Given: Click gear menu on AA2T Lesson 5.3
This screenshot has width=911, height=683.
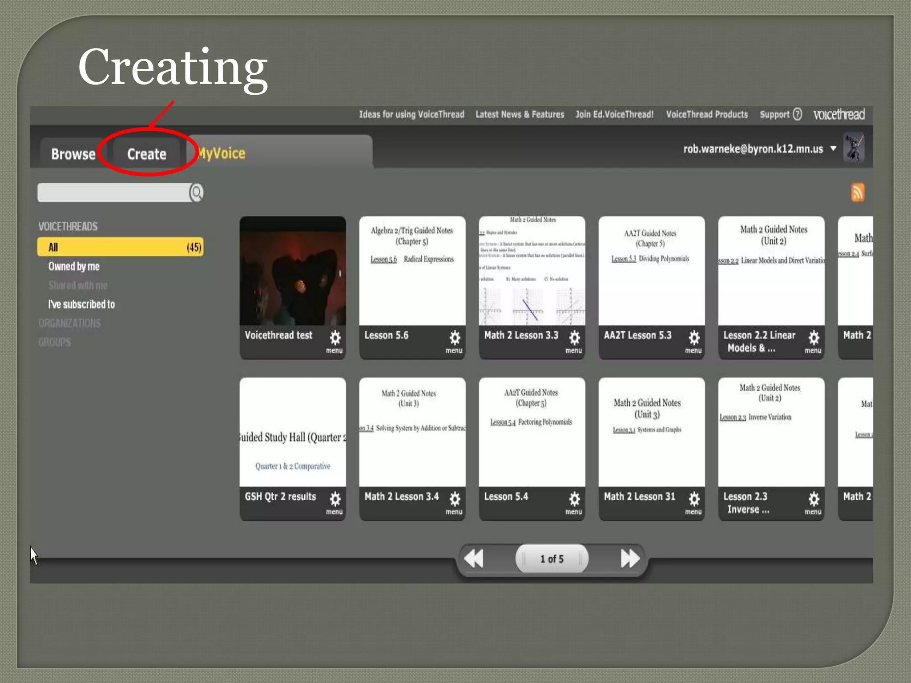Looking at the screenshot, I should pos(693,338).
